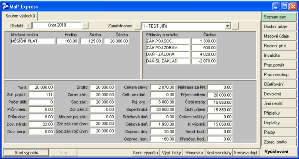This screenshot has height=159, width=299.
Task: Click the Čistá mzda value field
Action: (220, 102)
